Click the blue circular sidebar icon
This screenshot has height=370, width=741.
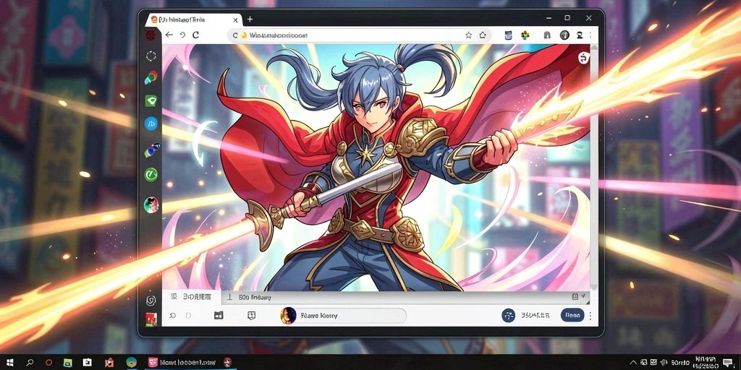(x=151, y=124)
